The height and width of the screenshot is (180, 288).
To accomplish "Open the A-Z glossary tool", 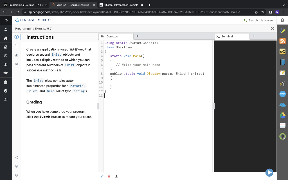I will point(282,51).
